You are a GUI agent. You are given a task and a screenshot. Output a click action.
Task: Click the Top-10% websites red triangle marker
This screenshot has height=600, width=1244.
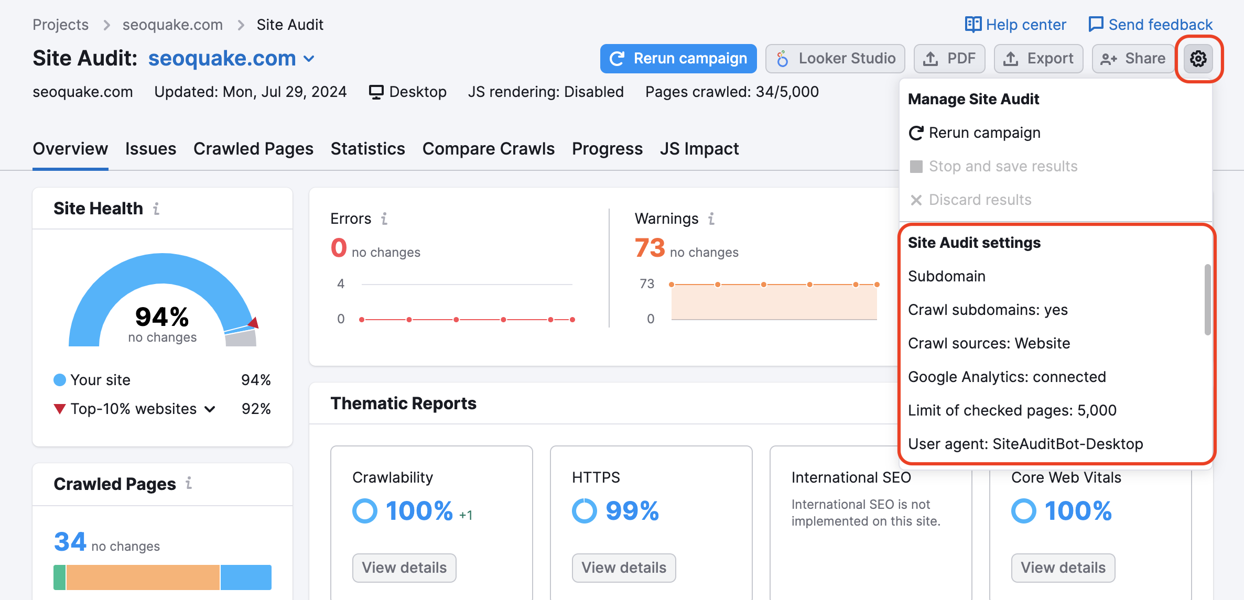pyautogui.click(x=60, y=409)
